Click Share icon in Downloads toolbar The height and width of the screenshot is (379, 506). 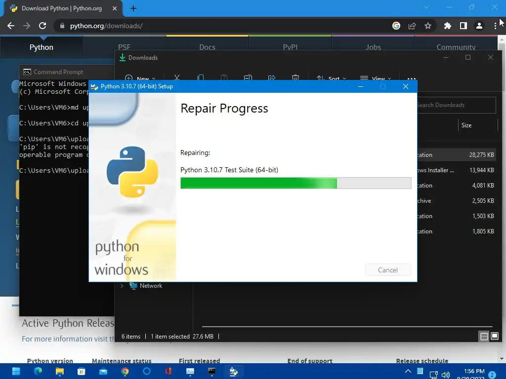[272, 77]
